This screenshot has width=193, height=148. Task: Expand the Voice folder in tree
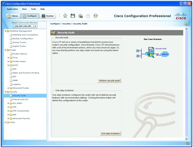coord(5,122)
